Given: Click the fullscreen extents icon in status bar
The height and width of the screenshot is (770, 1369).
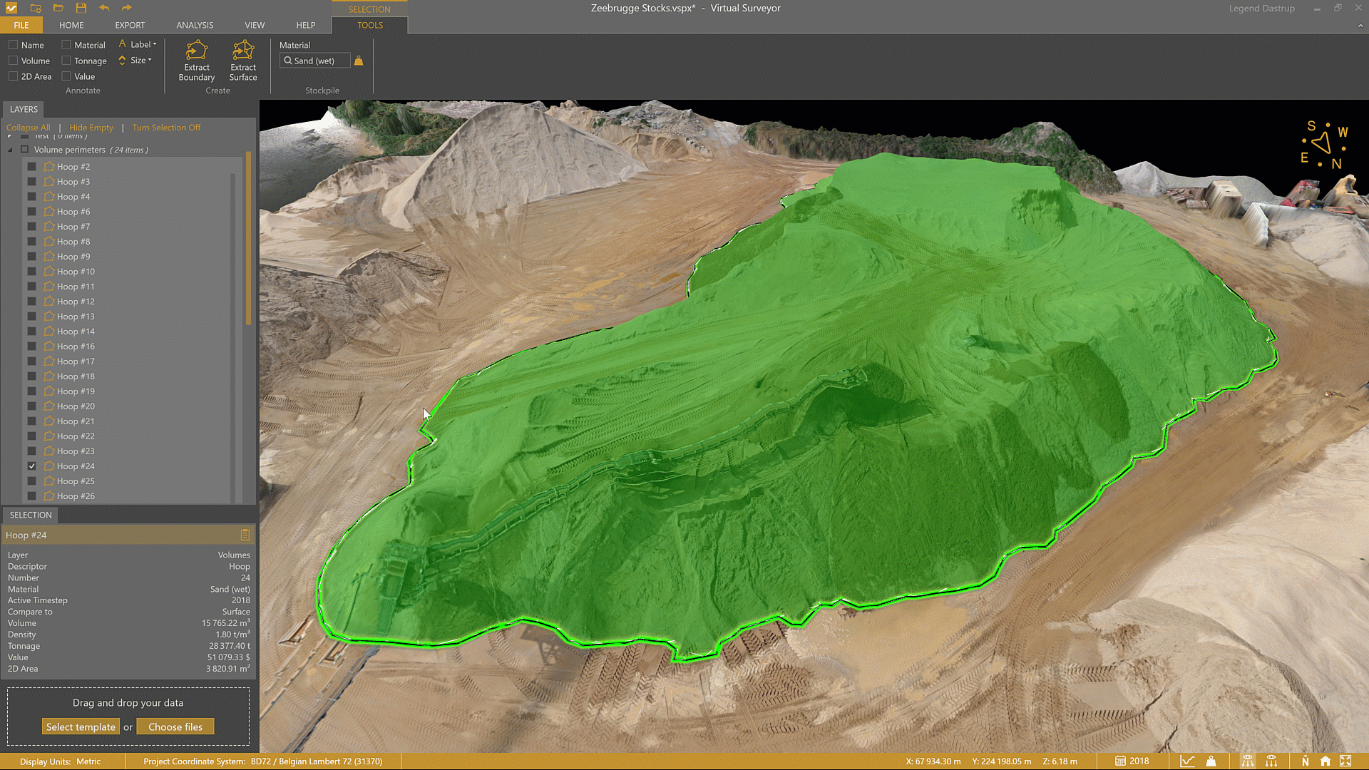Looking at the screenshot, I should 1345,761.
